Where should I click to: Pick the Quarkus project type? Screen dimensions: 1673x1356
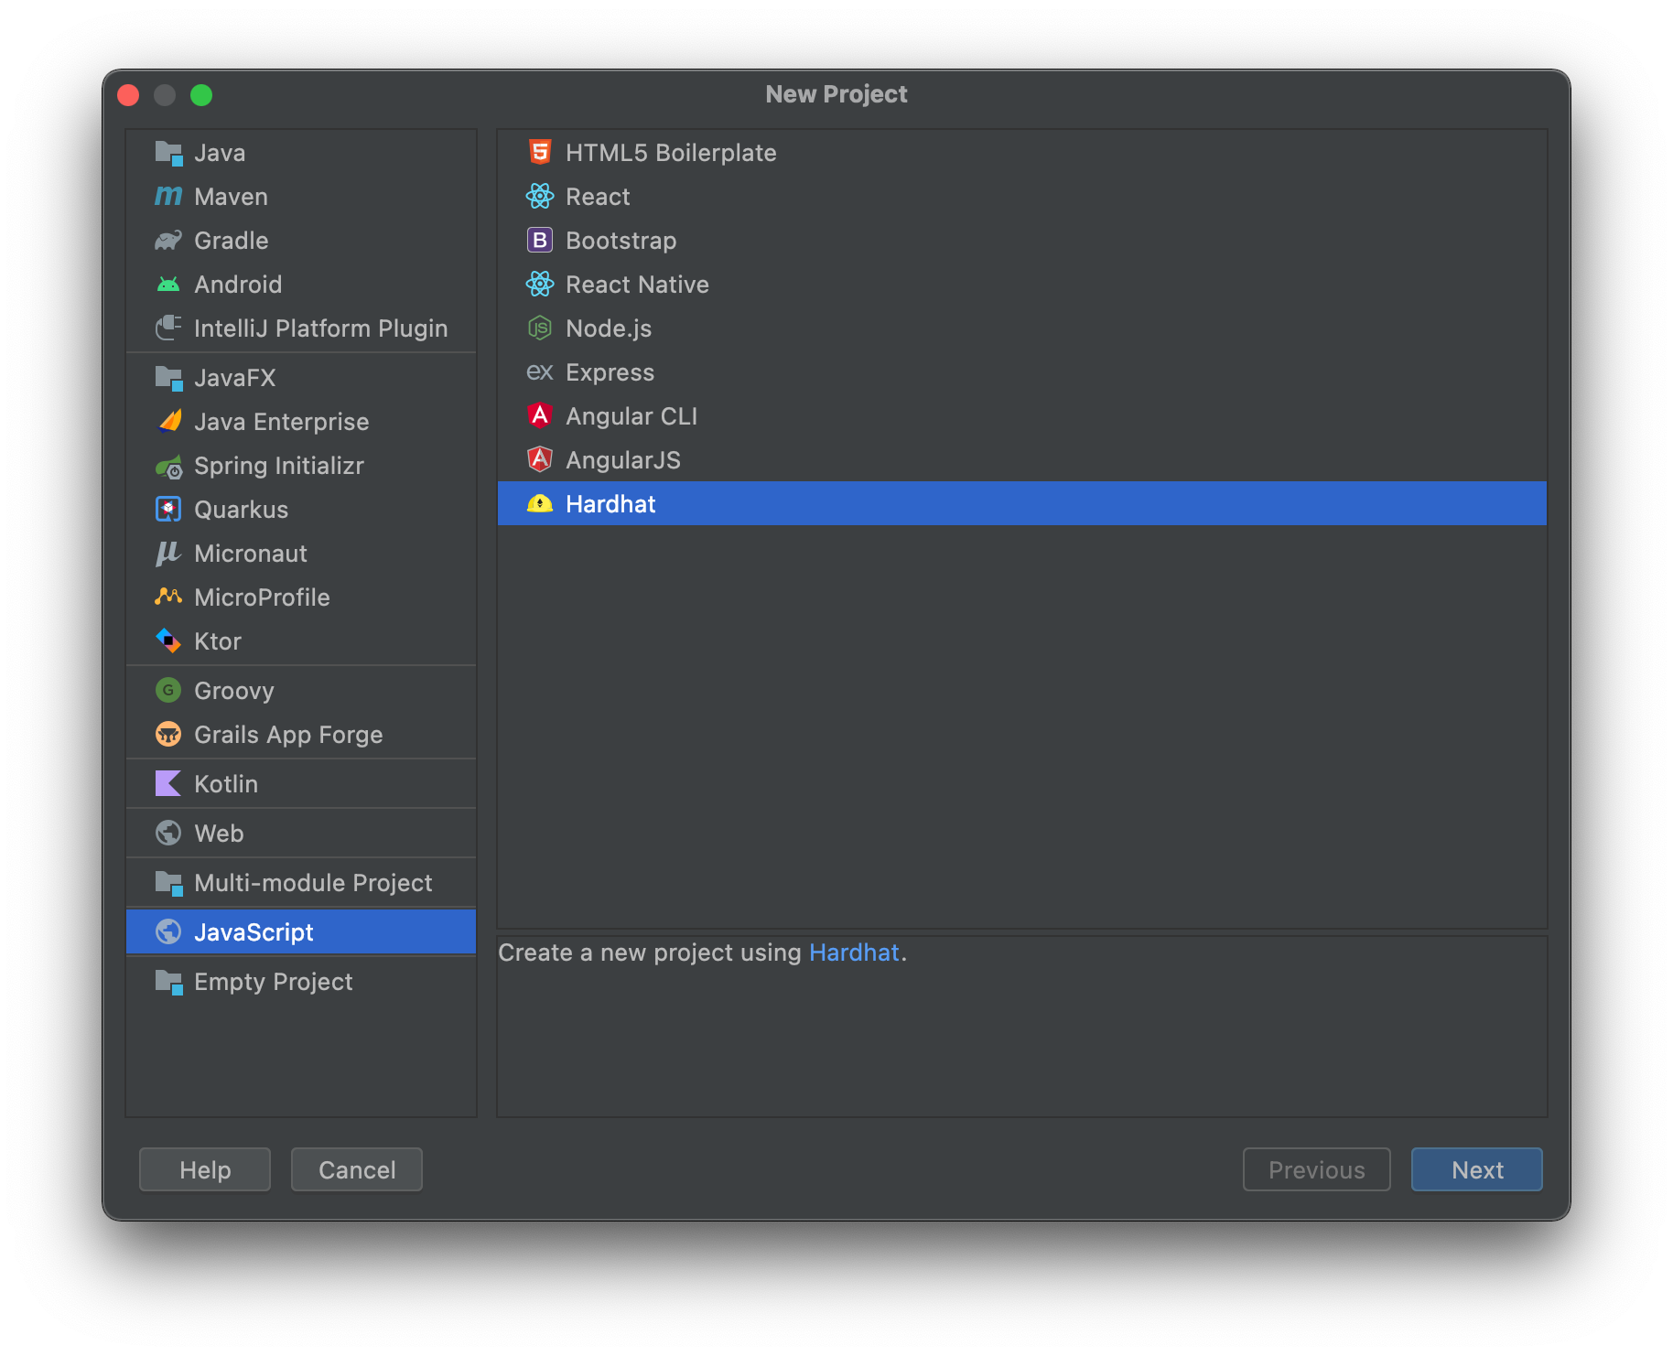pyautogui.click(x=301, y=510)
